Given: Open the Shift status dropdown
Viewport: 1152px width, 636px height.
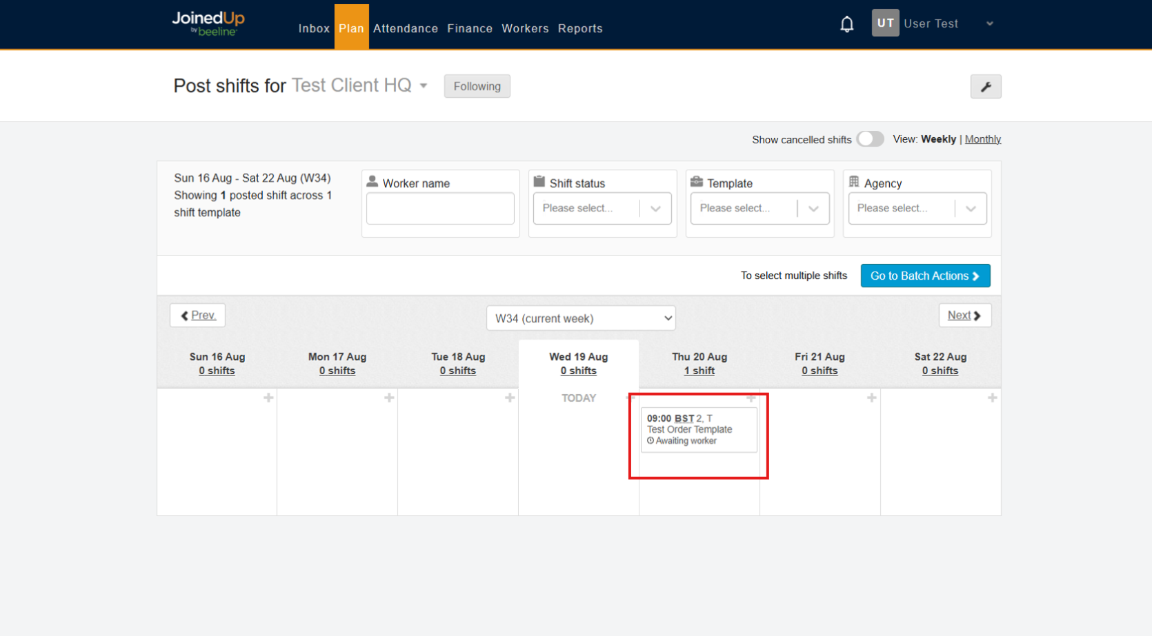Looking at the screenshot, I should pyautogui.click(x=602, y=208).
